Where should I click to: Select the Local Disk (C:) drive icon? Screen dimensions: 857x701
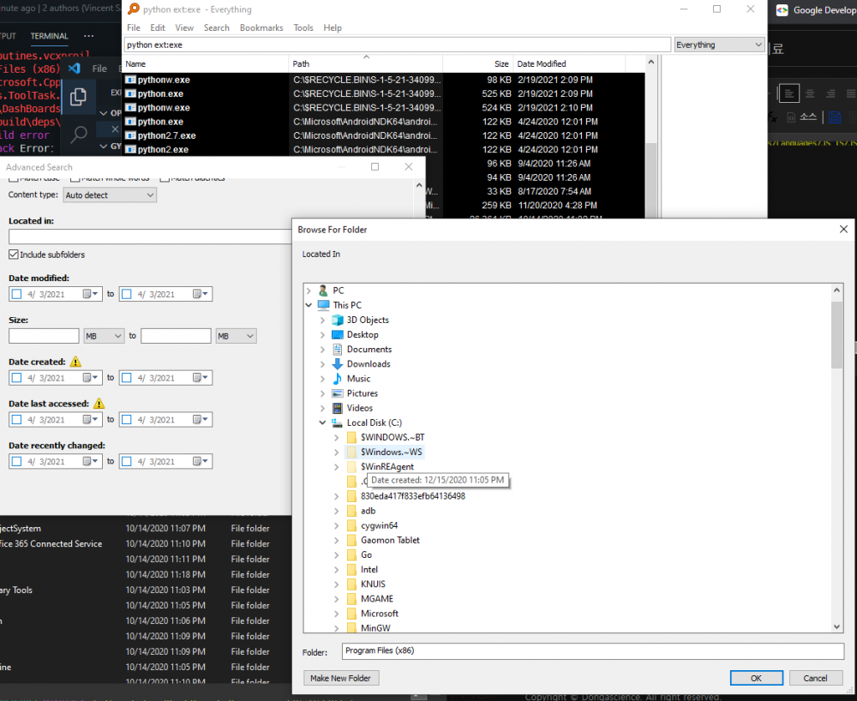point(338,422)
